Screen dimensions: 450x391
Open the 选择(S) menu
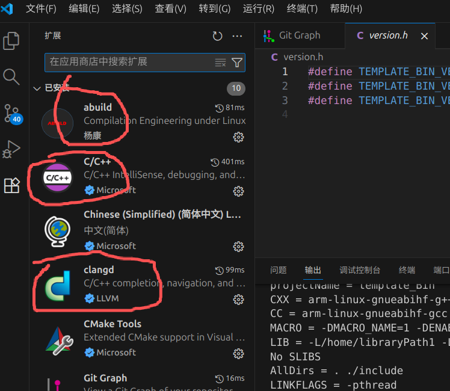click(127, 8)
